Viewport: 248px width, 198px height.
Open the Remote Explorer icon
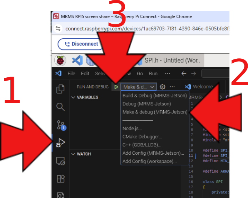(60, 161)
